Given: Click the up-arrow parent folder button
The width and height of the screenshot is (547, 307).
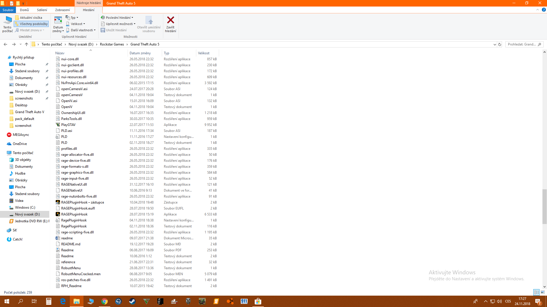Looking at the screenshot, I should [x=26, y=44].
